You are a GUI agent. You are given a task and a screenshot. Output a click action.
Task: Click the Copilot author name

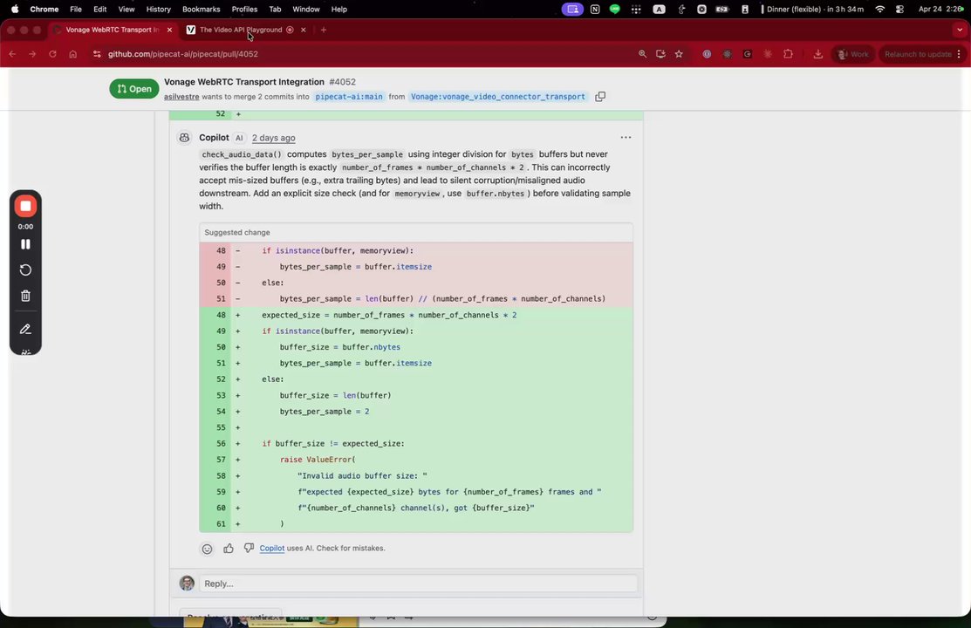pos(214,138)
